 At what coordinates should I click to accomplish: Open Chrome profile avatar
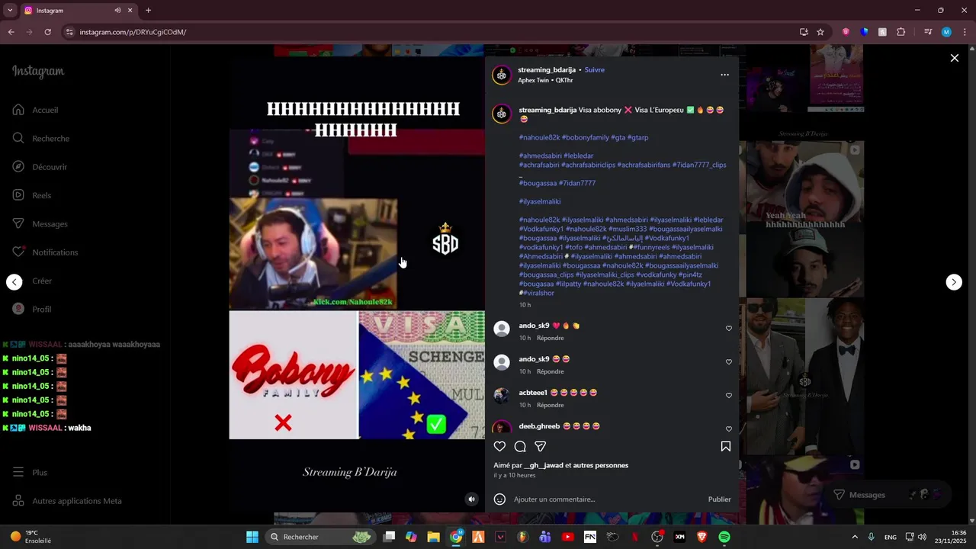[x=946, y=32]
